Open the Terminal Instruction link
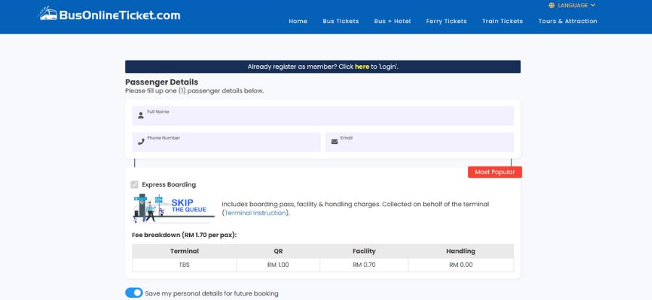The image size is (652, 300). tap(255, 213)
